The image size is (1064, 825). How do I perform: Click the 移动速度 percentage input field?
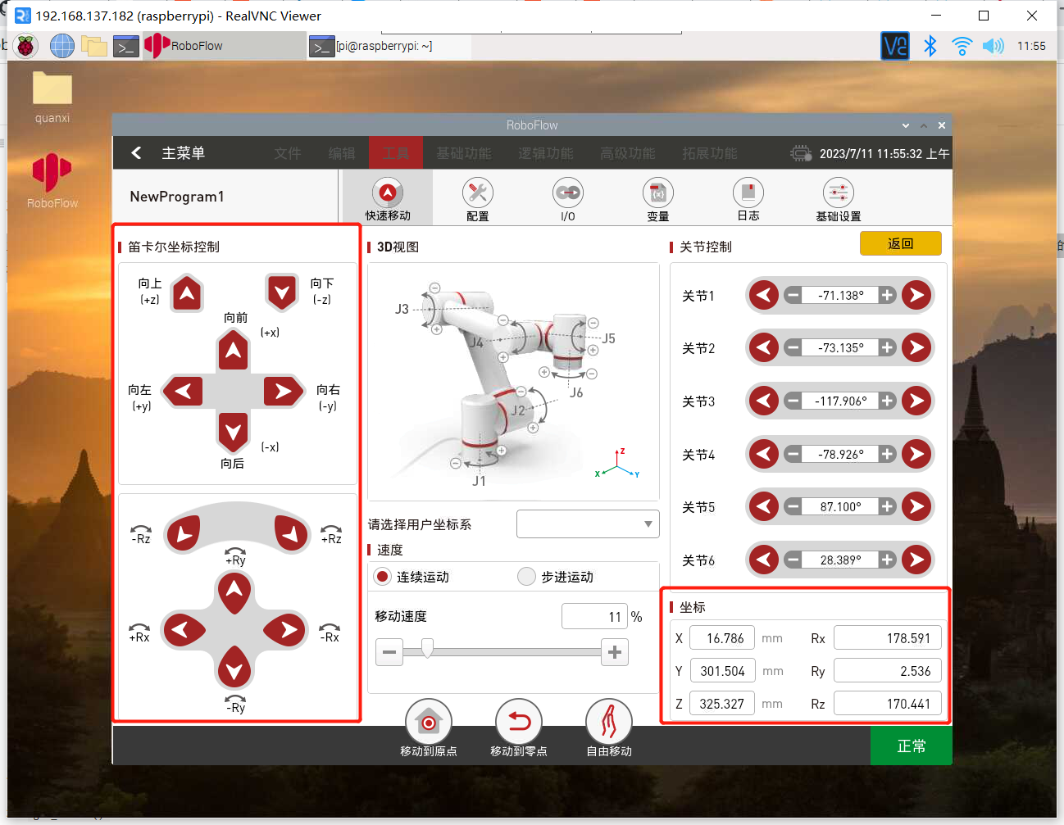(593, 616)
